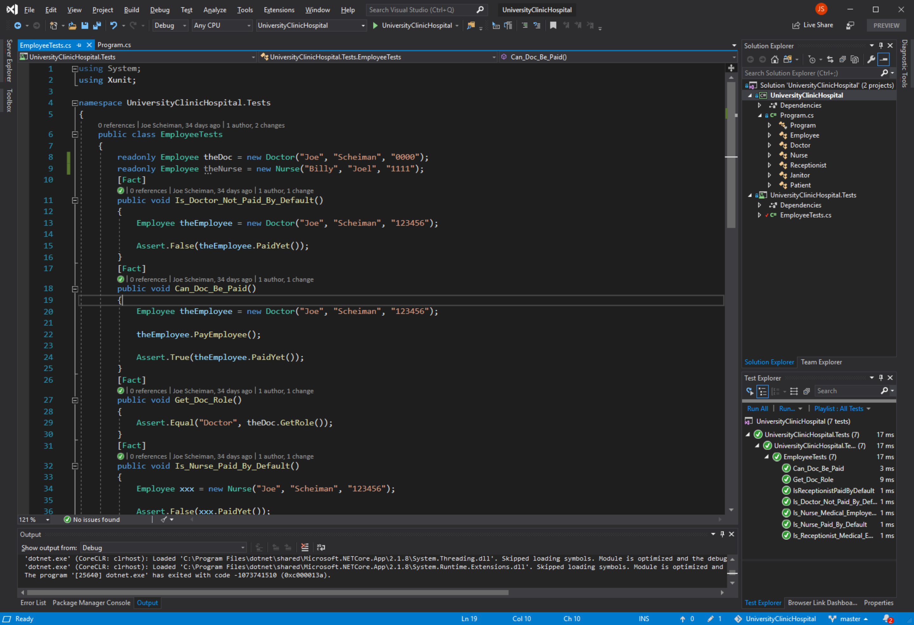The height and width of the screenshot is (625, 914).
Task: Open the Analyze menu
Action: pos(214,10)
